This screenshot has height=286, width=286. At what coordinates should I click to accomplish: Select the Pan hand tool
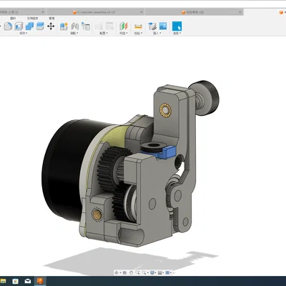(131, 272)
